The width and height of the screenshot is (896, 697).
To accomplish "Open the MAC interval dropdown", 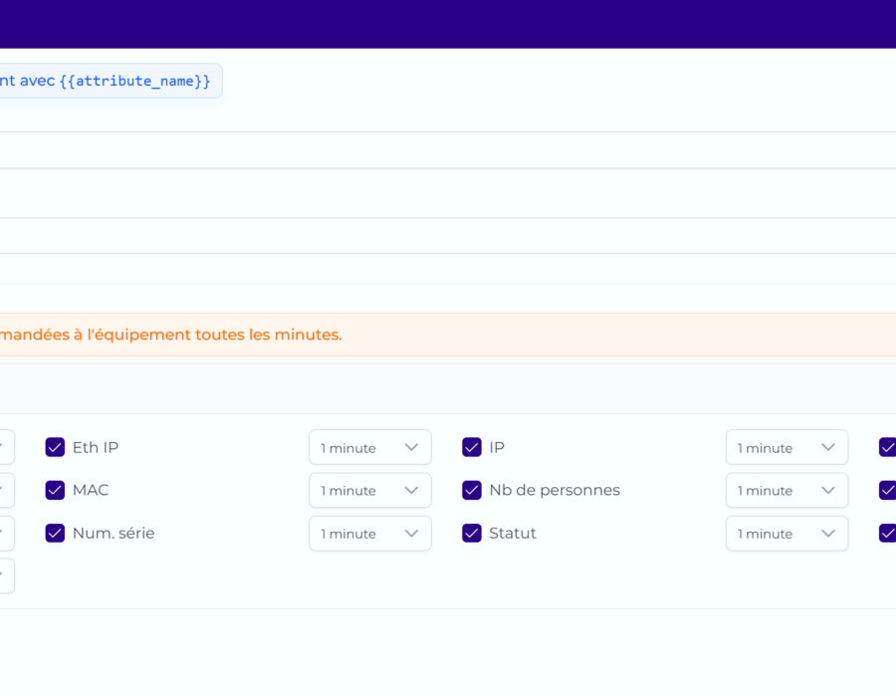I will [369, 490].
